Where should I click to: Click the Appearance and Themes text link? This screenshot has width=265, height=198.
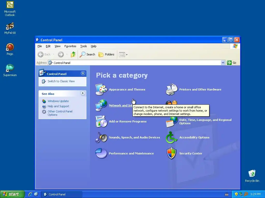(127, 89)
